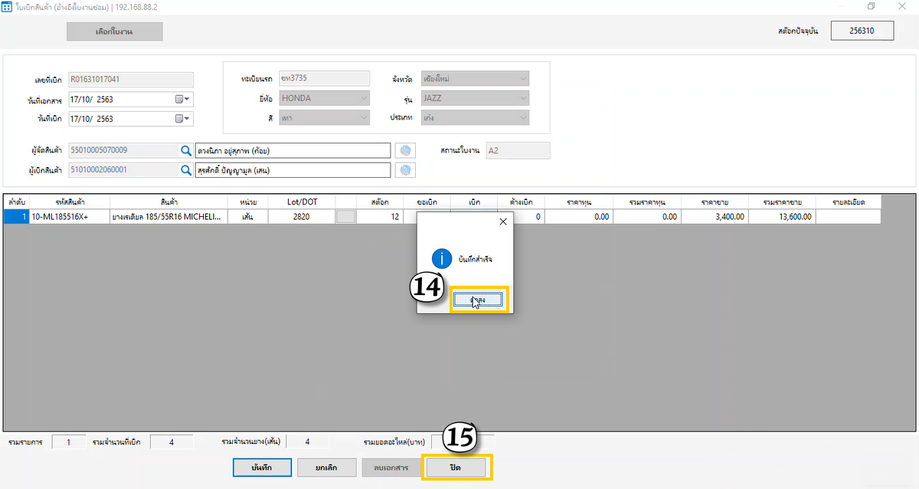Image resolution: width=919 pixels, height=489 pixels.
Task: Click the ยกเลิก cancel button
Action: click(327, 467)
